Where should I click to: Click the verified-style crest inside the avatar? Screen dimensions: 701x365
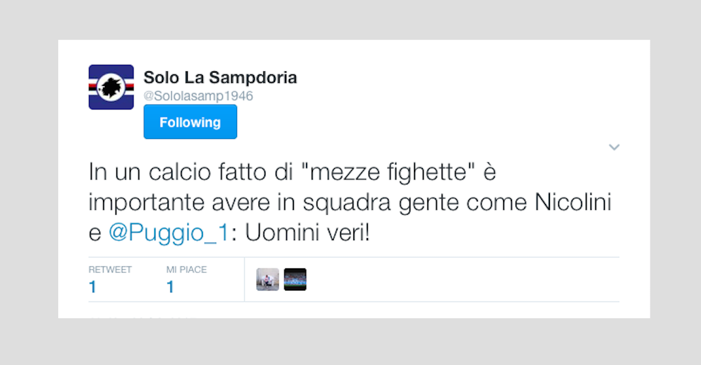tap(111, 87)
